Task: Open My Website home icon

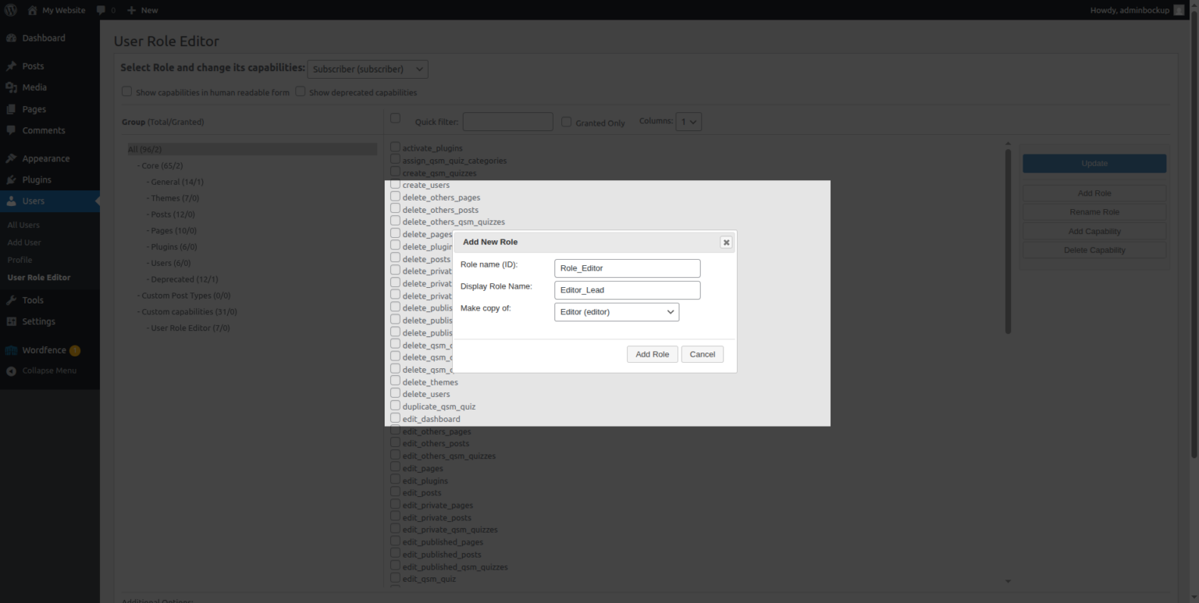Action: 32,10
